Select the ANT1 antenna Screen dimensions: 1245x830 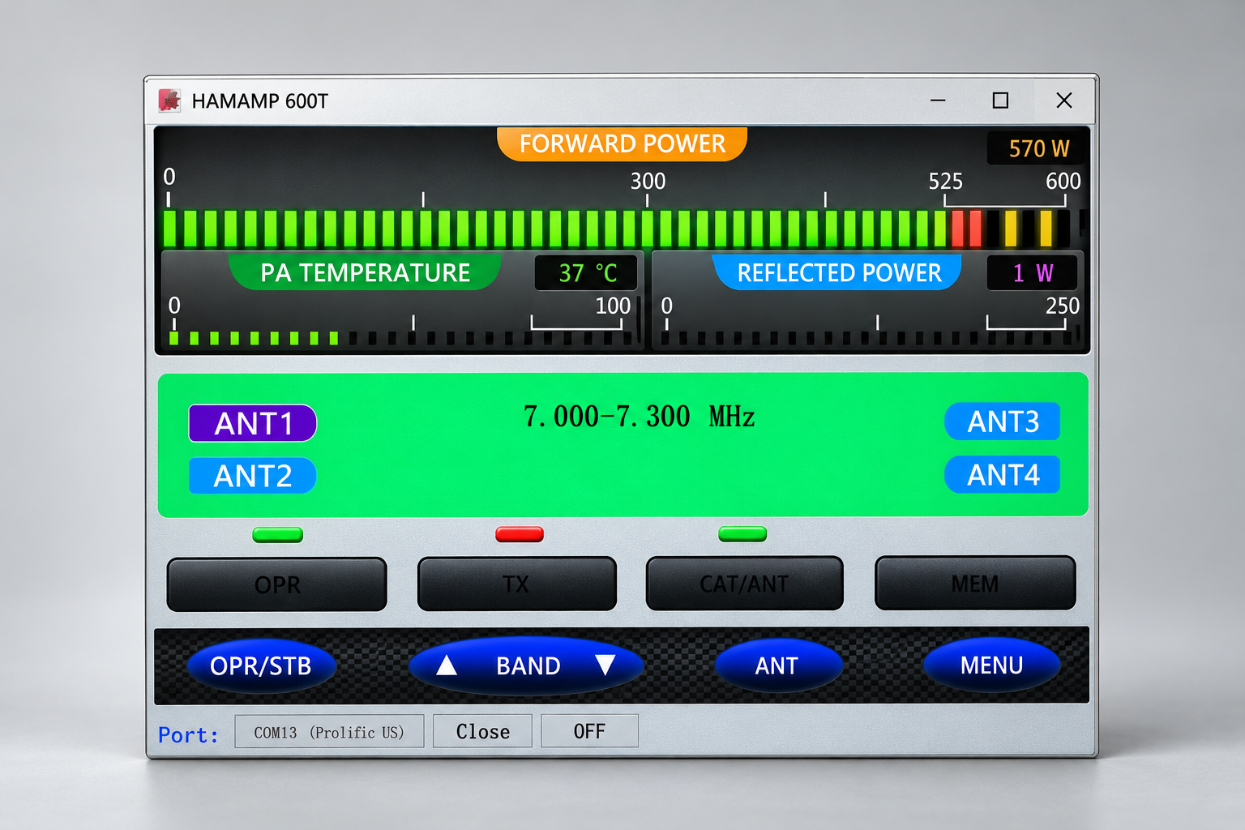(253, 423)
